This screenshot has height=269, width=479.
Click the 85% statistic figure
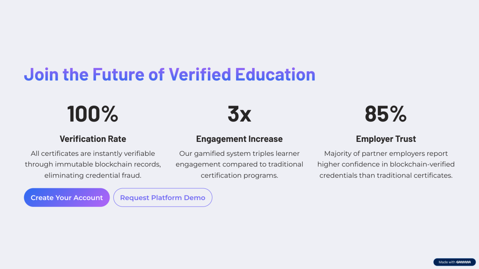[385, 114]
